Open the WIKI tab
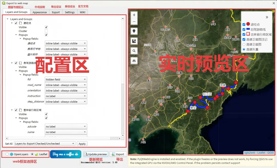This screenshot has height=168, width=277. coord(83,12)
